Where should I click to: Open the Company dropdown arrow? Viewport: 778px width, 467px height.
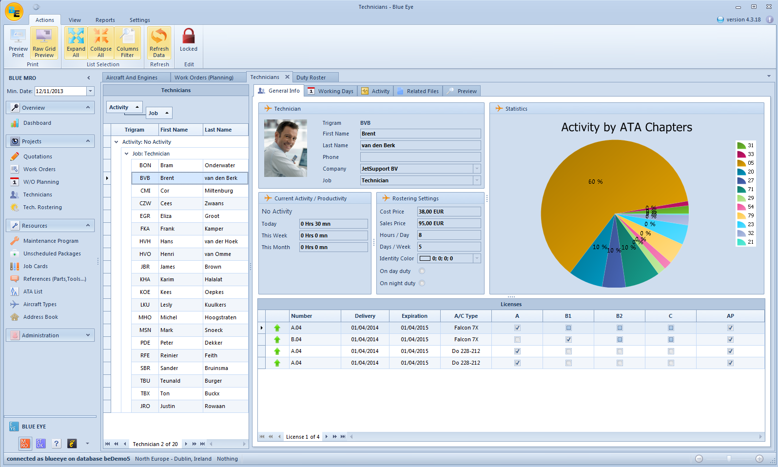click(x=477, y=169)
